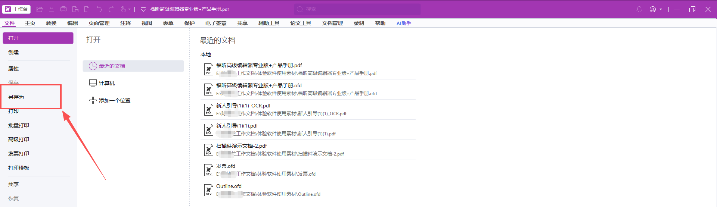Click the clock icon beside 最近的文档
717x207 pixels.
[x=93, y=66]
